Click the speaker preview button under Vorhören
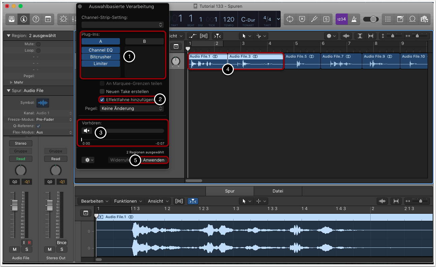Viewport: 436px width, 267px height. (x=87, y=131)
